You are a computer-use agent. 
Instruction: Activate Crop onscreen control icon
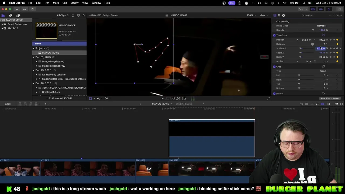pos(323,67)
